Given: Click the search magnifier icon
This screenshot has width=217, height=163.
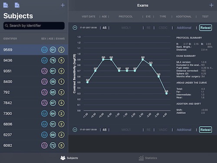Looking at the screenshot, I should pos(7,26).
